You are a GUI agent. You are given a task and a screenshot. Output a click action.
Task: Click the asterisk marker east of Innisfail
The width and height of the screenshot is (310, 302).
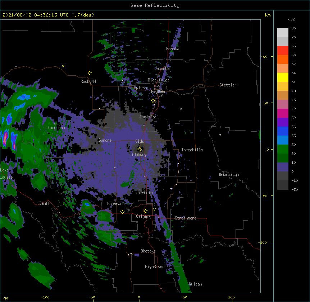pos(181,109)
